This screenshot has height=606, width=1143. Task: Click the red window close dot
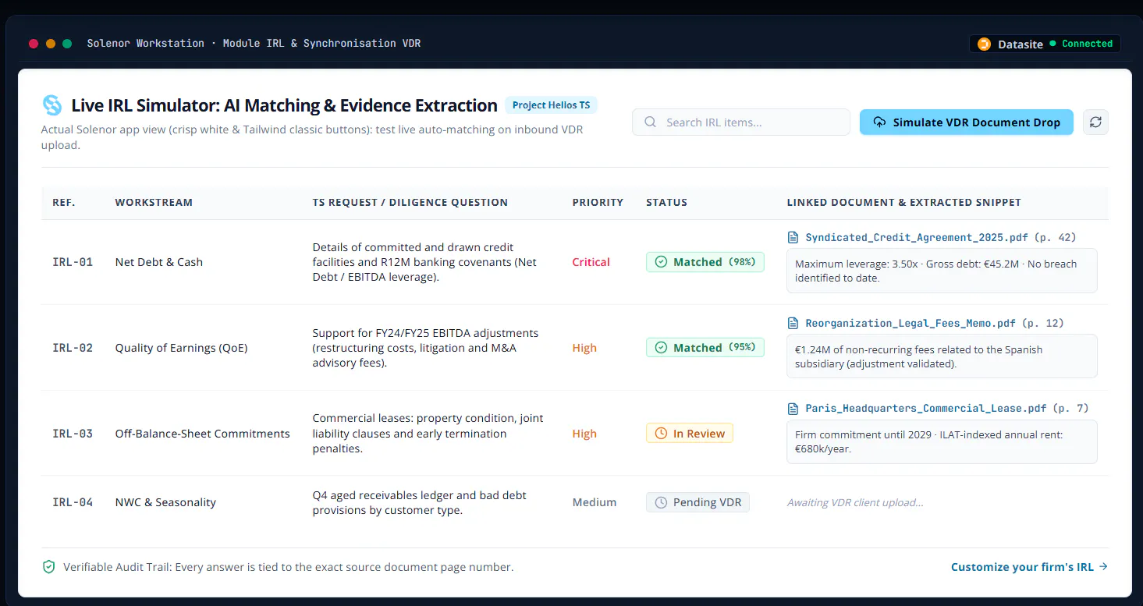[34, 44]
